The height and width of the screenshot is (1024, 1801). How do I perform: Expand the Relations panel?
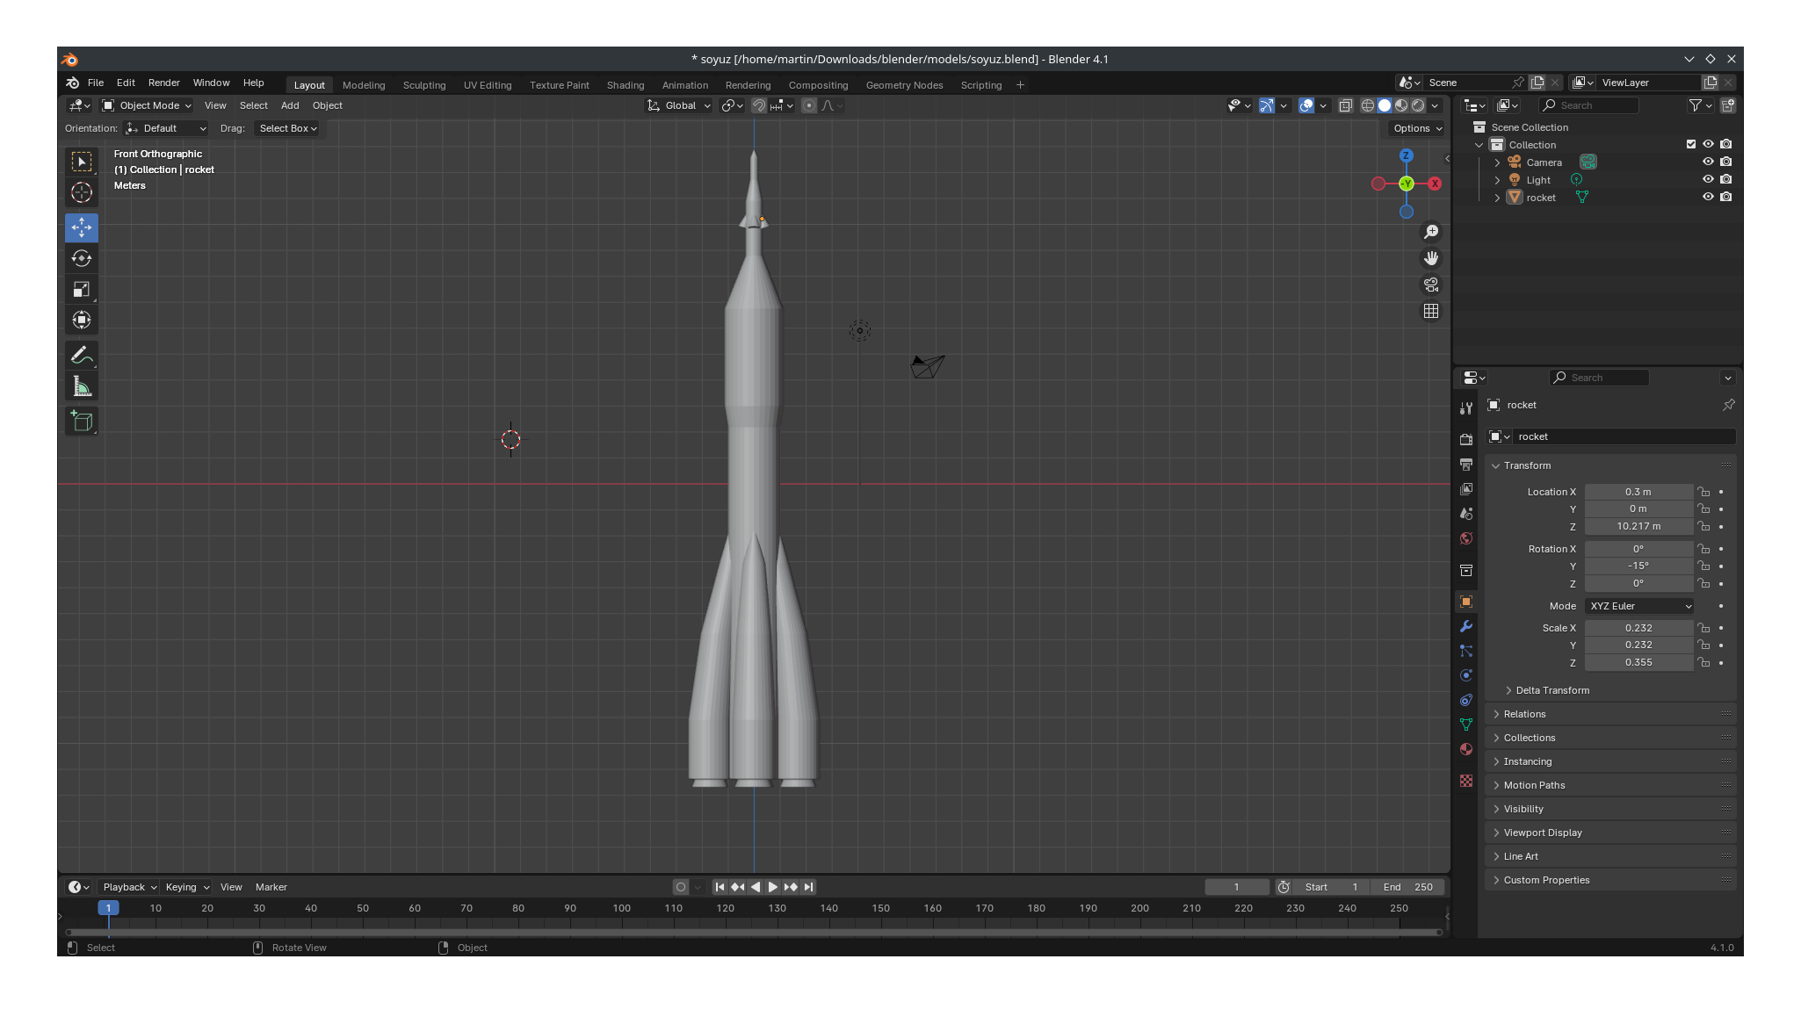(1523, 714)
